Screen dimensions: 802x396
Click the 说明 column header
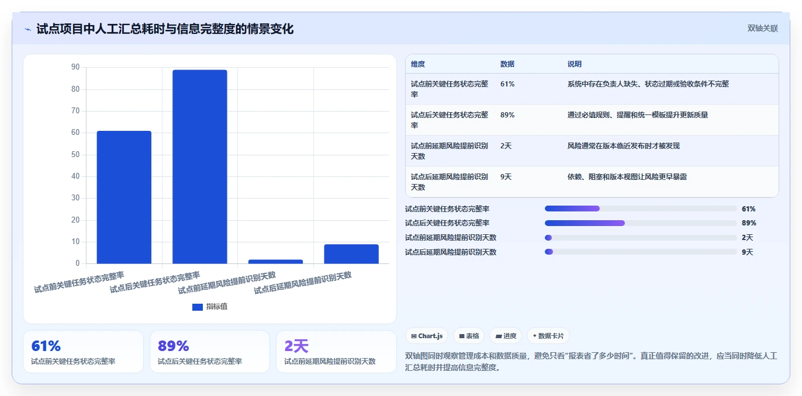575,64
